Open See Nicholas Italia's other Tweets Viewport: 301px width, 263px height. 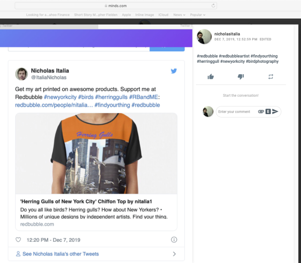(x=61, y=254)
